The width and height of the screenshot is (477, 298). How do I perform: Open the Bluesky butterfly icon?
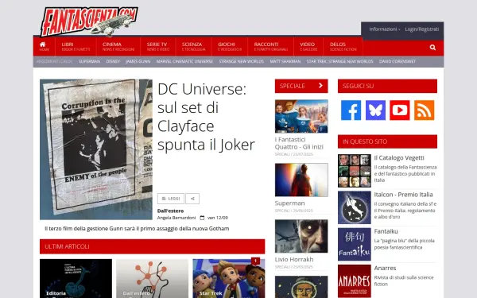(x=375, y=110)
